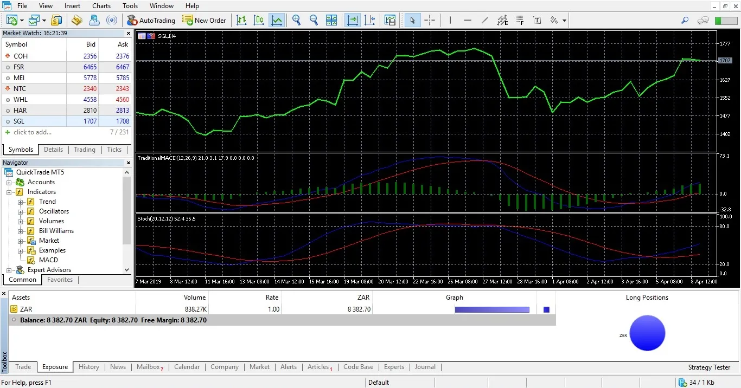Click the 34 / 1 Kb connection status
This screenshot has height=388, width=741.
[696, 383]
